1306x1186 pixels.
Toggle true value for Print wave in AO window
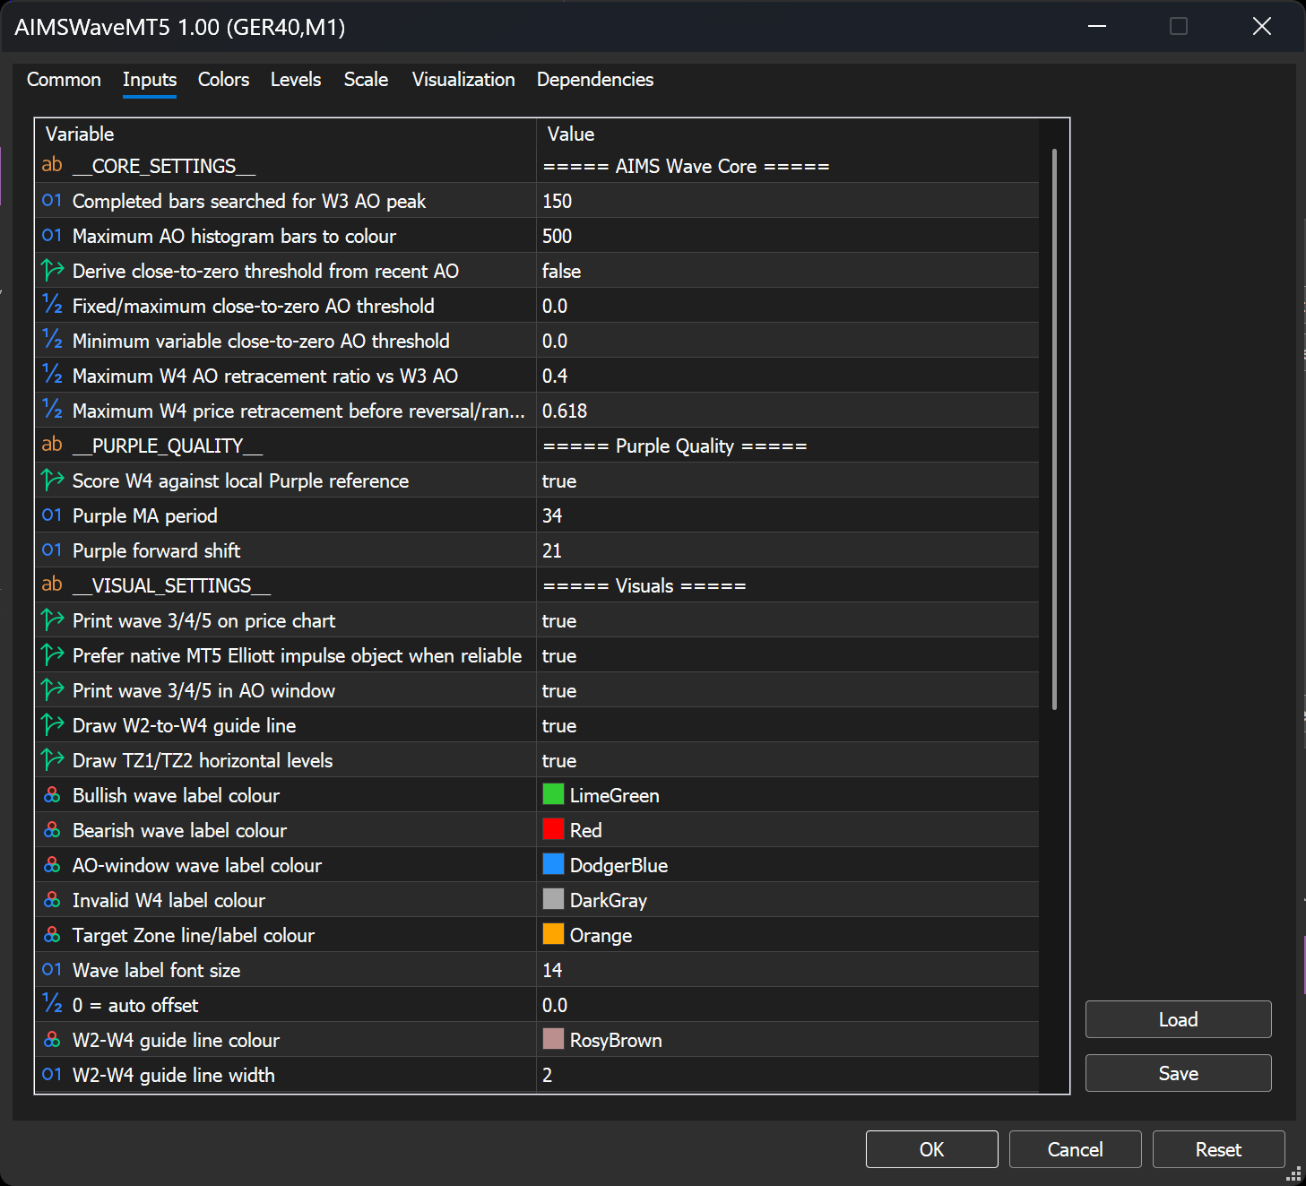pos(788,690)
